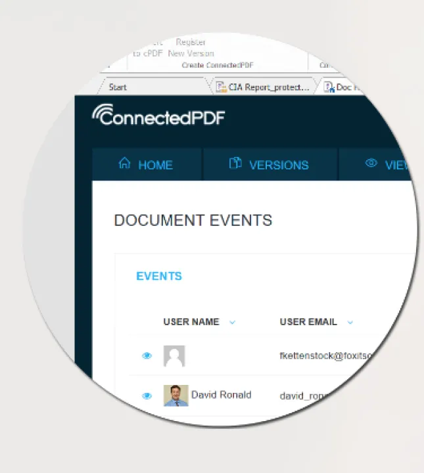Viewport: 424px width, 473px height.
Task: Click the eye icon in the views tab
Action: (x=371, y=163)
